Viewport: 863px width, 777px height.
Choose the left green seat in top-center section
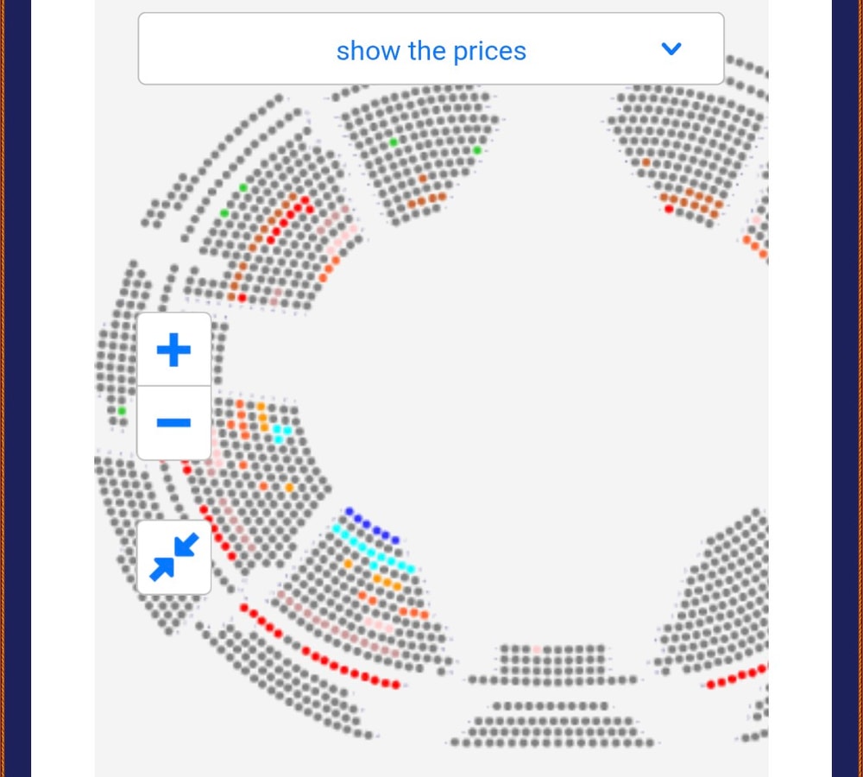coord(394,142)
